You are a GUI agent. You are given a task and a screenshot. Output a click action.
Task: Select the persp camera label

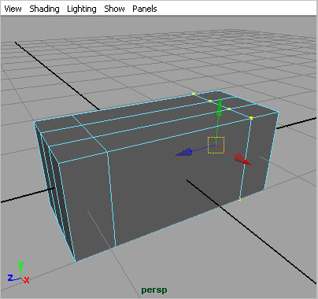click(x=154, y=290)
